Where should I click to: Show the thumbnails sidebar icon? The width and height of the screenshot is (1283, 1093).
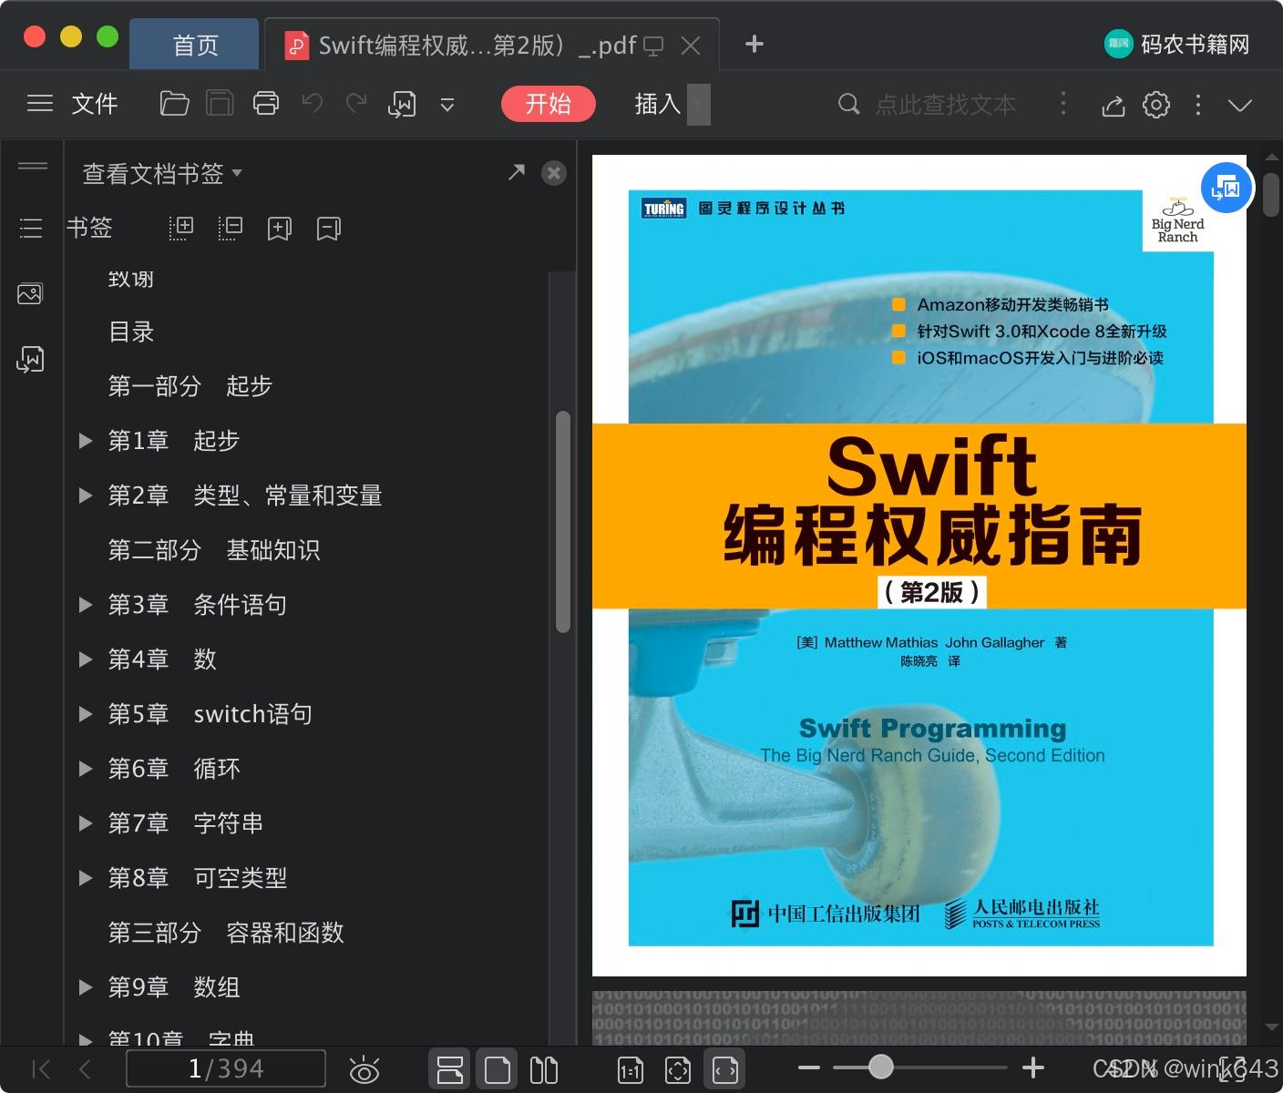[x=30, y=293]
